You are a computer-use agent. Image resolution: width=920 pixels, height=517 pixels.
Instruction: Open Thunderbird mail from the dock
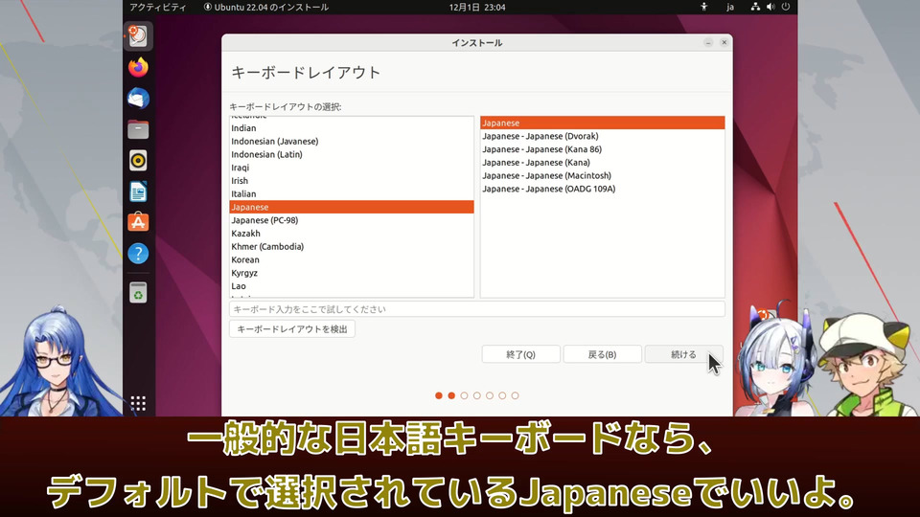click(138, 99)
